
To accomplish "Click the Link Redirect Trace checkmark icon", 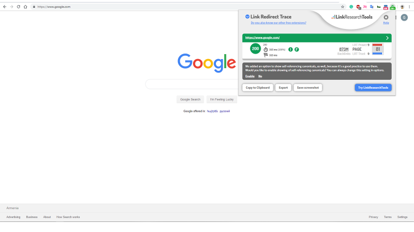I will (x=247, y=17).
